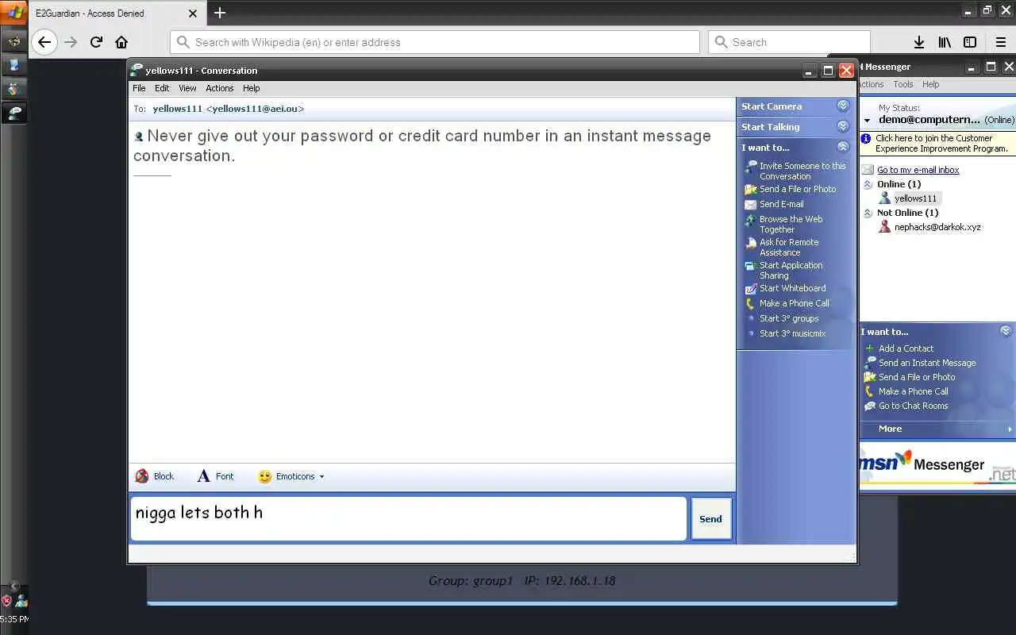
Task: Click nephacks@darkok.xyz offline contact icon
Action: [x=885, y=227]
